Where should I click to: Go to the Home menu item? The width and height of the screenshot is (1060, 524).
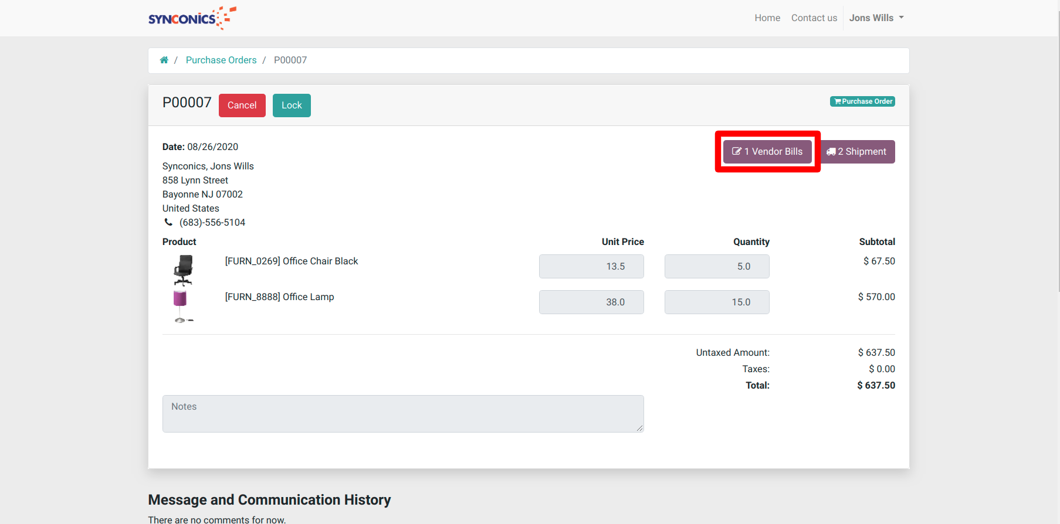(767, 18)
